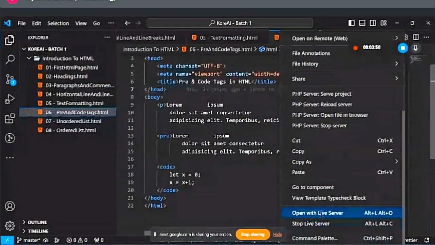Open the Manage gear icon
435x245 pixels.
coord(10,226)
